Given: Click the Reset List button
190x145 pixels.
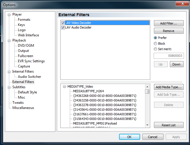Looking at the screenshot, I should pyautogui.click(x=168, y=125).
